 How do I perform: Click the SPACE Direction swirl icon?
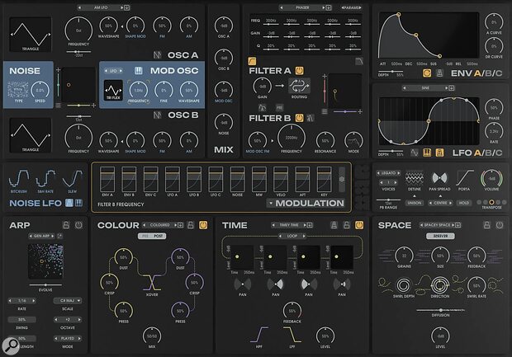439,285
